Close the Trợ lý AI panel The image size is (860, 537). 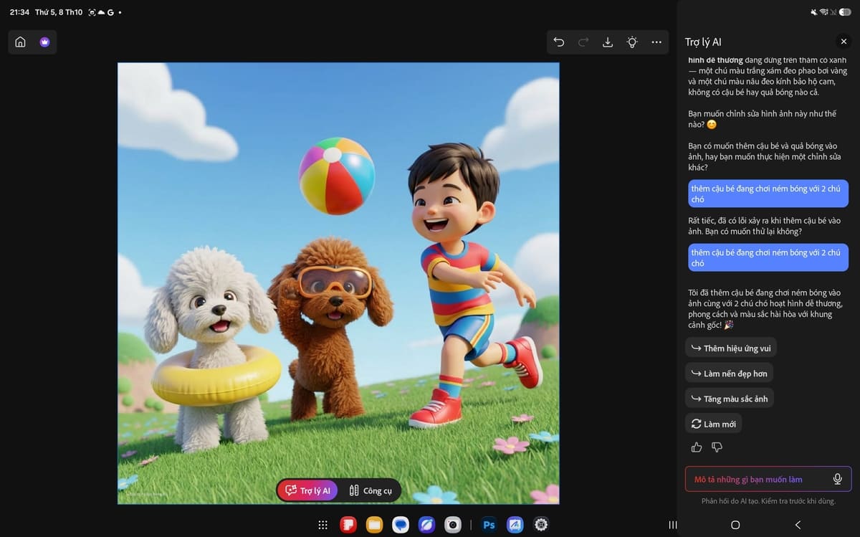click(844, 42)
